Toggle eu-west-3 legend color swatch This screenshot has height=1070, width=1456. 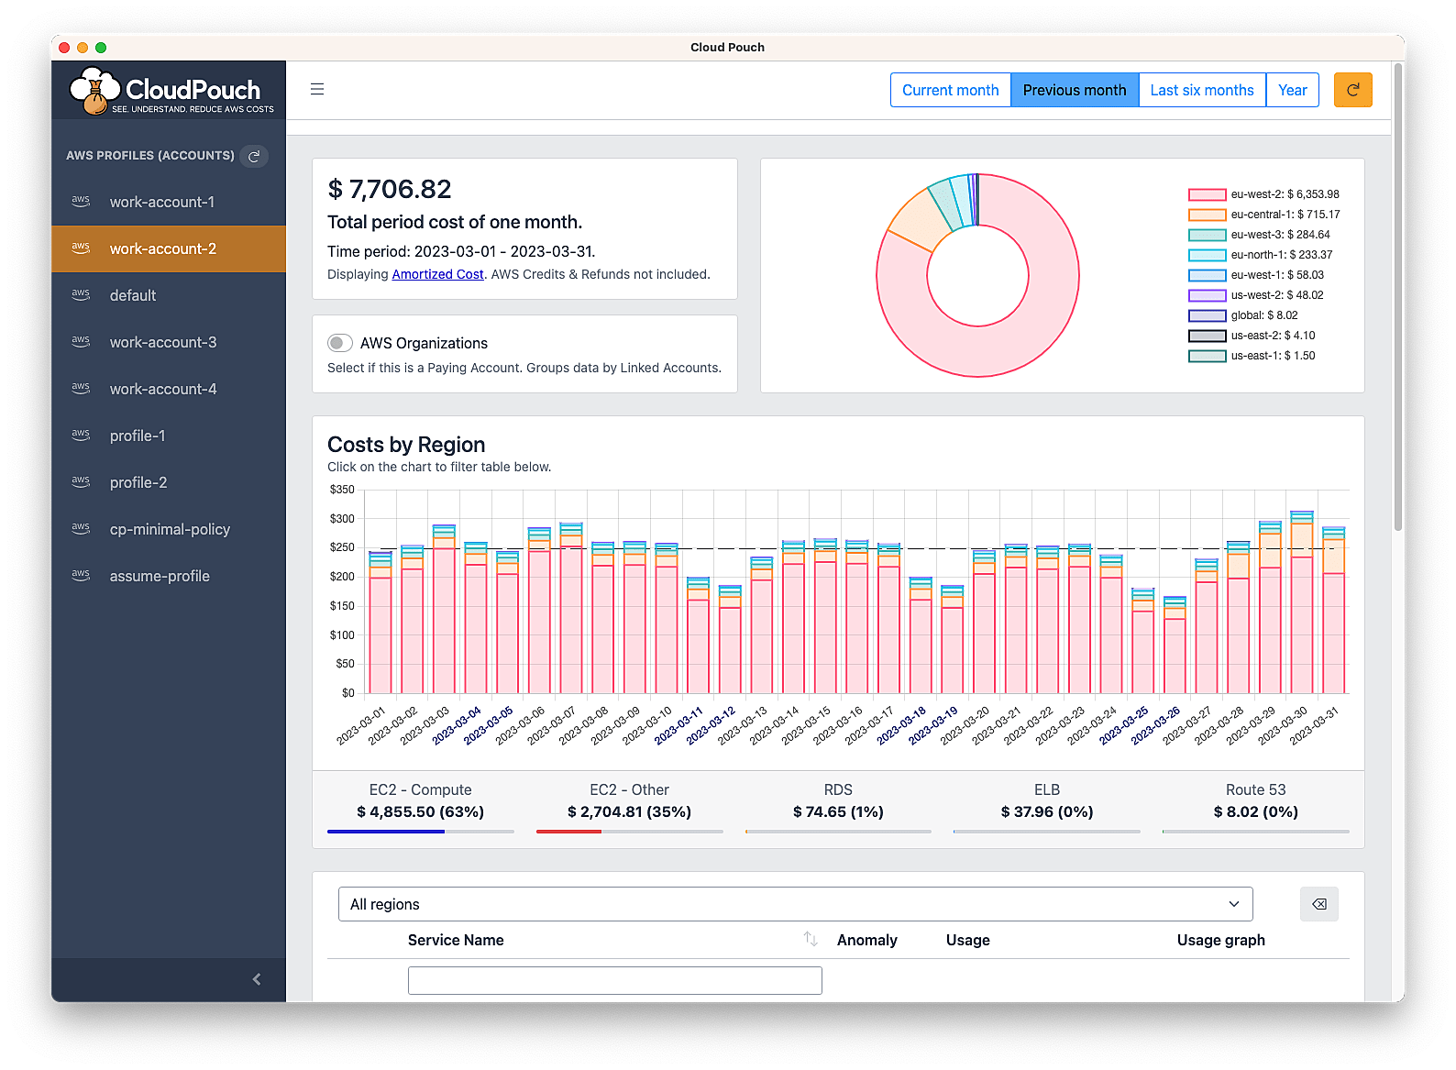pos(1207,235)
